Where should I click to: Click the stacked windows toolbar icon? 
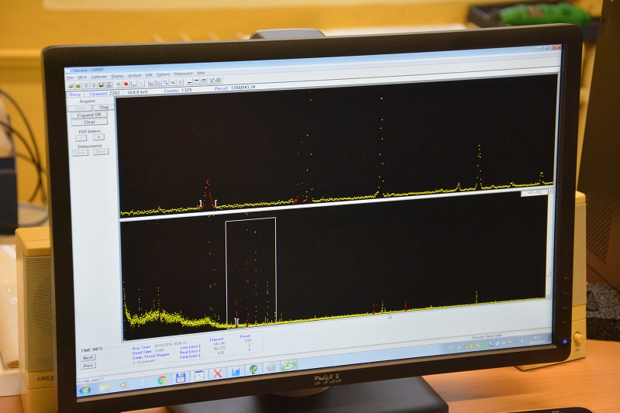pos(204,81)
